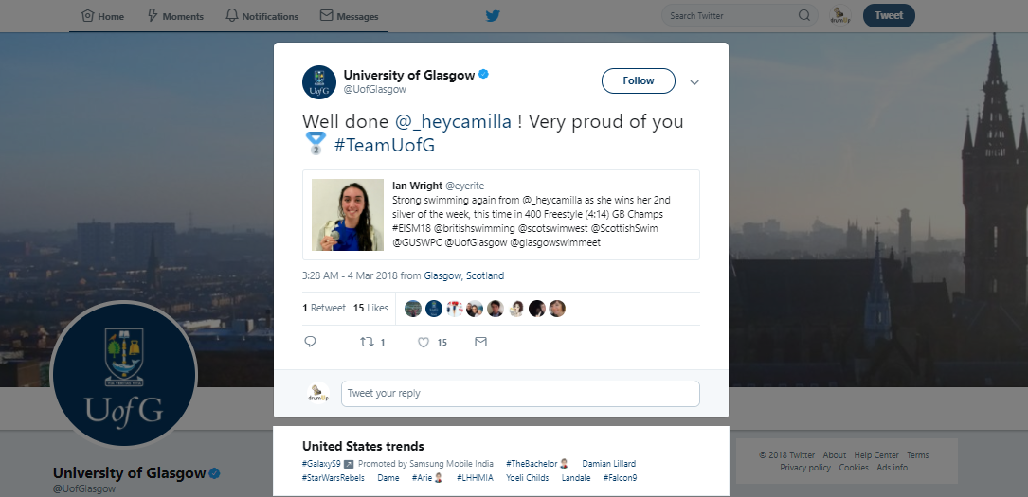Open the #TeamUofG hashtag

point(385,145)
